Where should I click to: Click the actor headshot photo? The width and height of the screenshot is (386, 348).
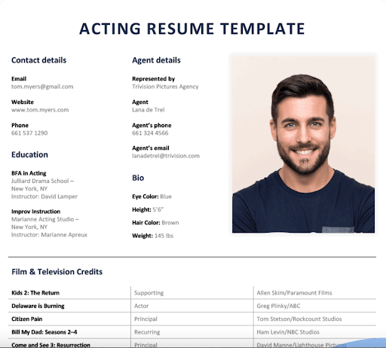tap(303, 145)
